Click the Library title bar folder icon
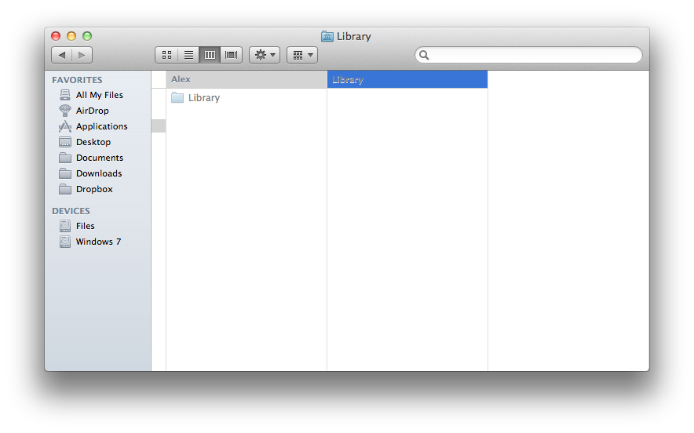 coord(327,36)
